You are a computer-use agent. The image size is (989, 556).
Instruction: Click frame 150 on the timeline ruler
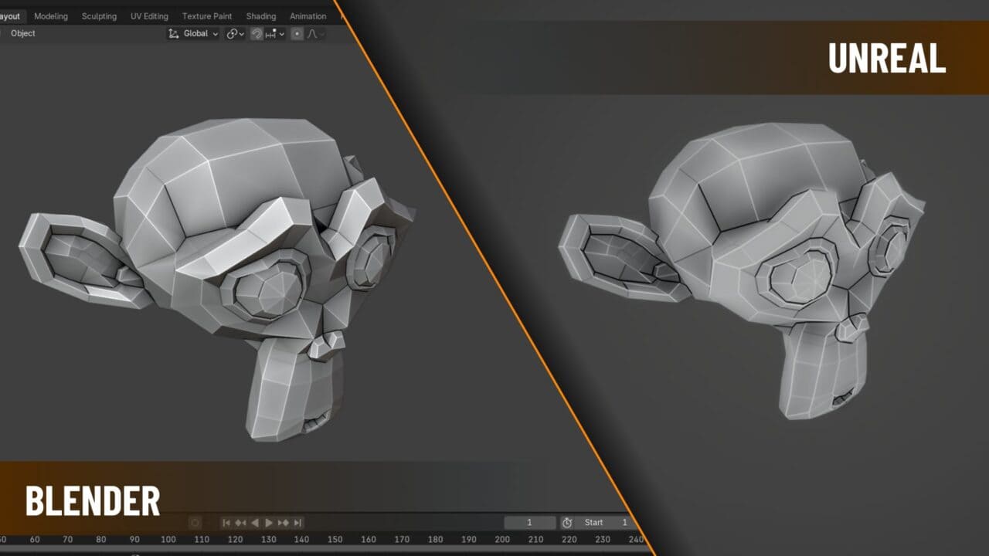coord(335,540)
